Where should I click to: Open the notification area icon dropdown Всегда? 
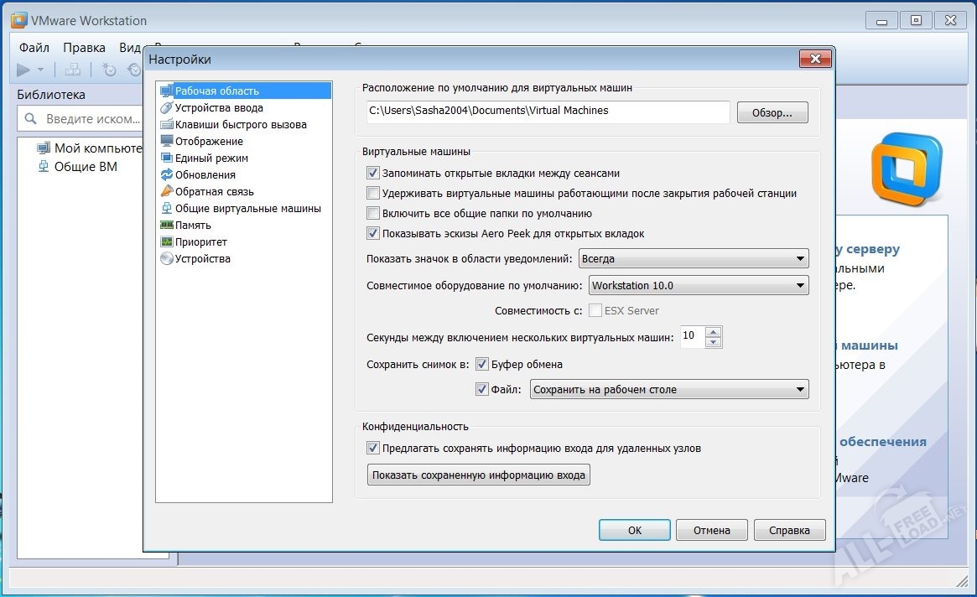tap(693, 259)
